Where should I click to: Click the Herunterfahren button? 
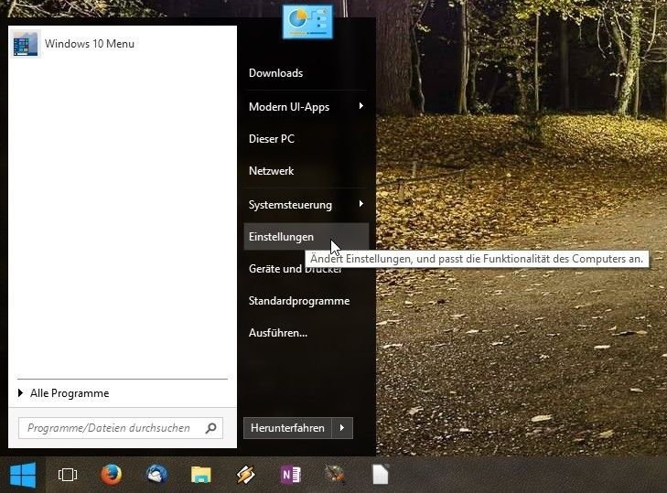click(x=287, y=428)
